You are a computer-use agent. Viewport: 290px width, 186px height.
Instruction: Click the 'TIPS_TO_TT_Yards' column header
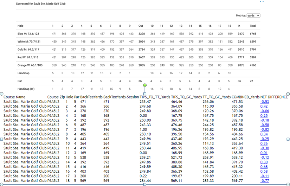155,97
